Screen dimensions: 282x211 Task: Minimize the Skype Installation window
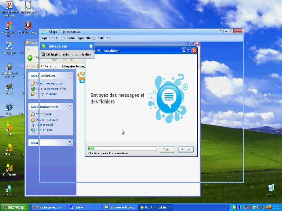(x=184, y=51)
